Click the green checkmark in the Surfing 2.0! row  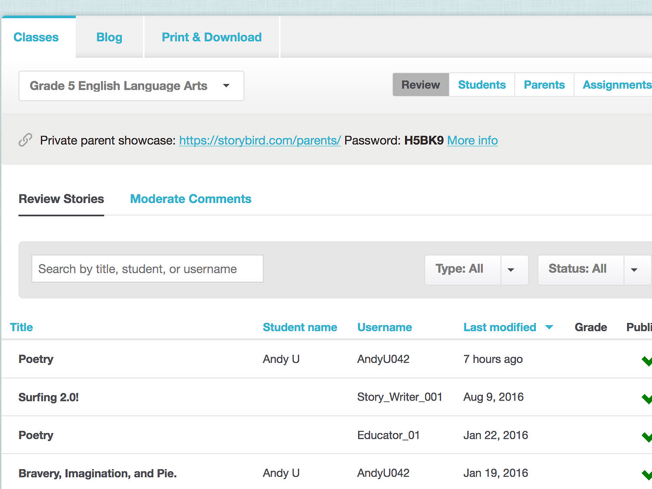coord(647,398)
